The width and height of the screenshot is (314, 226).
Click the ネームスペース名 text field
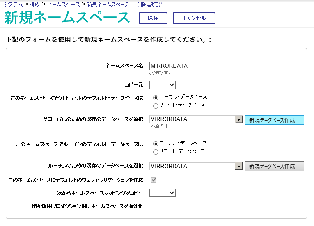(193, 66)
